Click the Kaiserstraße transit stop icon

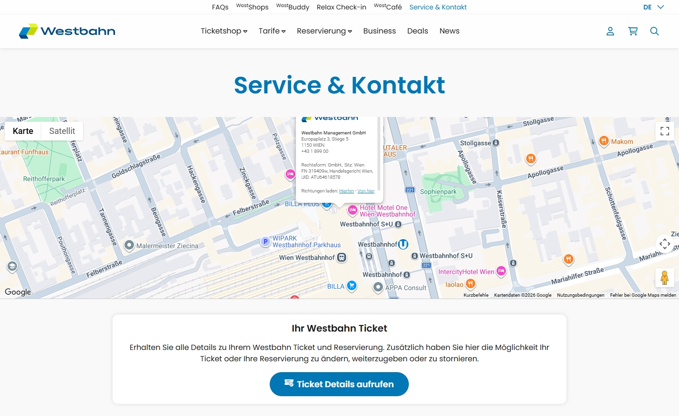pos(513,263)
